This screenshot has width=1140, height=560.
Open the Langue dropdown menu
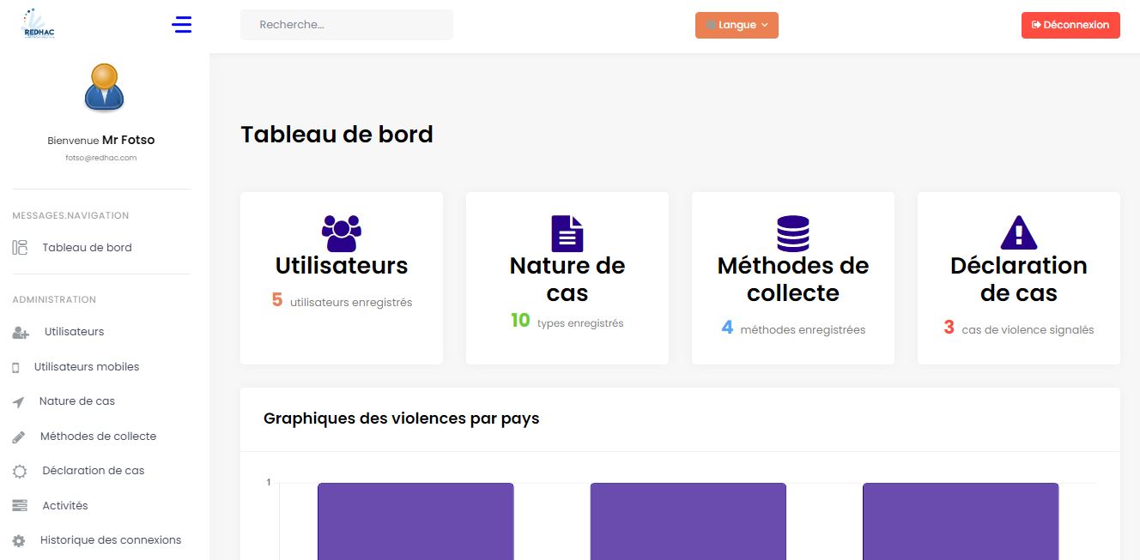point(736,25)
